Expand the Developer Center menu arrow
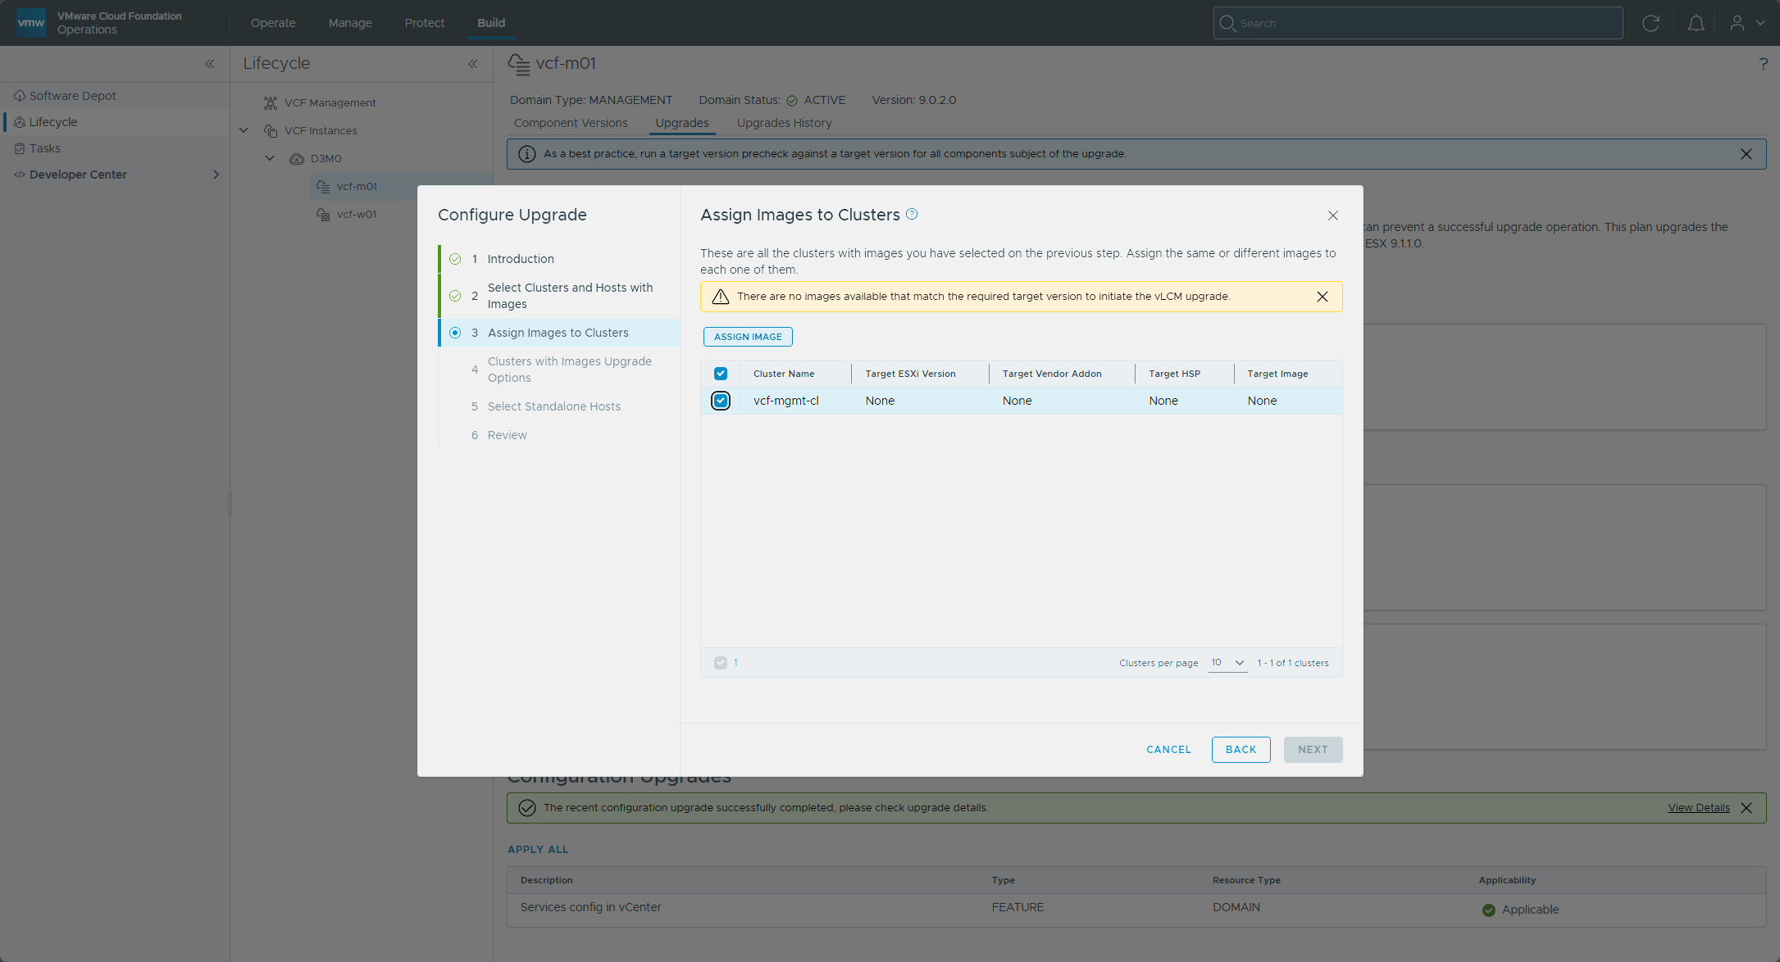 (x=216, y=175)
